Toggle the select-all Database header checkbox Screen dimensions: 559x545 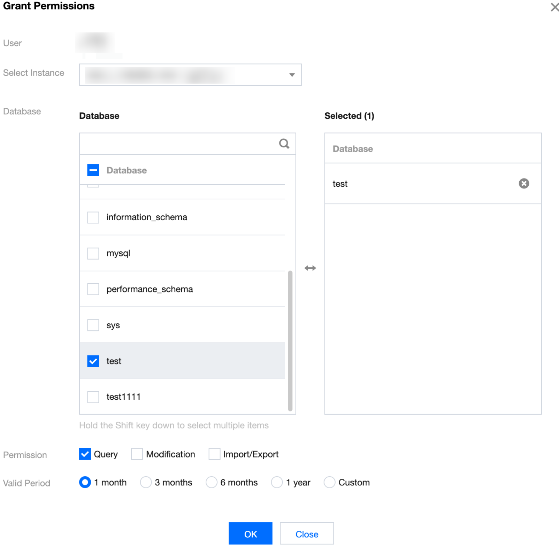(93, 170)
